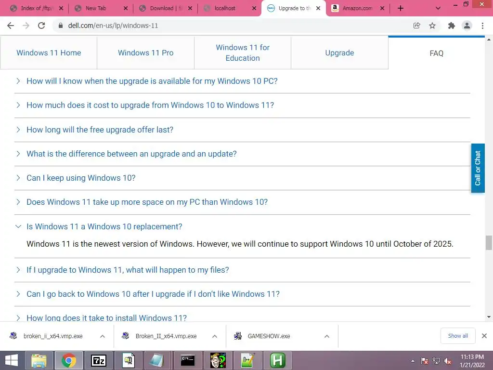
Task: Open the Call or Chat side button
Action: 478,168
